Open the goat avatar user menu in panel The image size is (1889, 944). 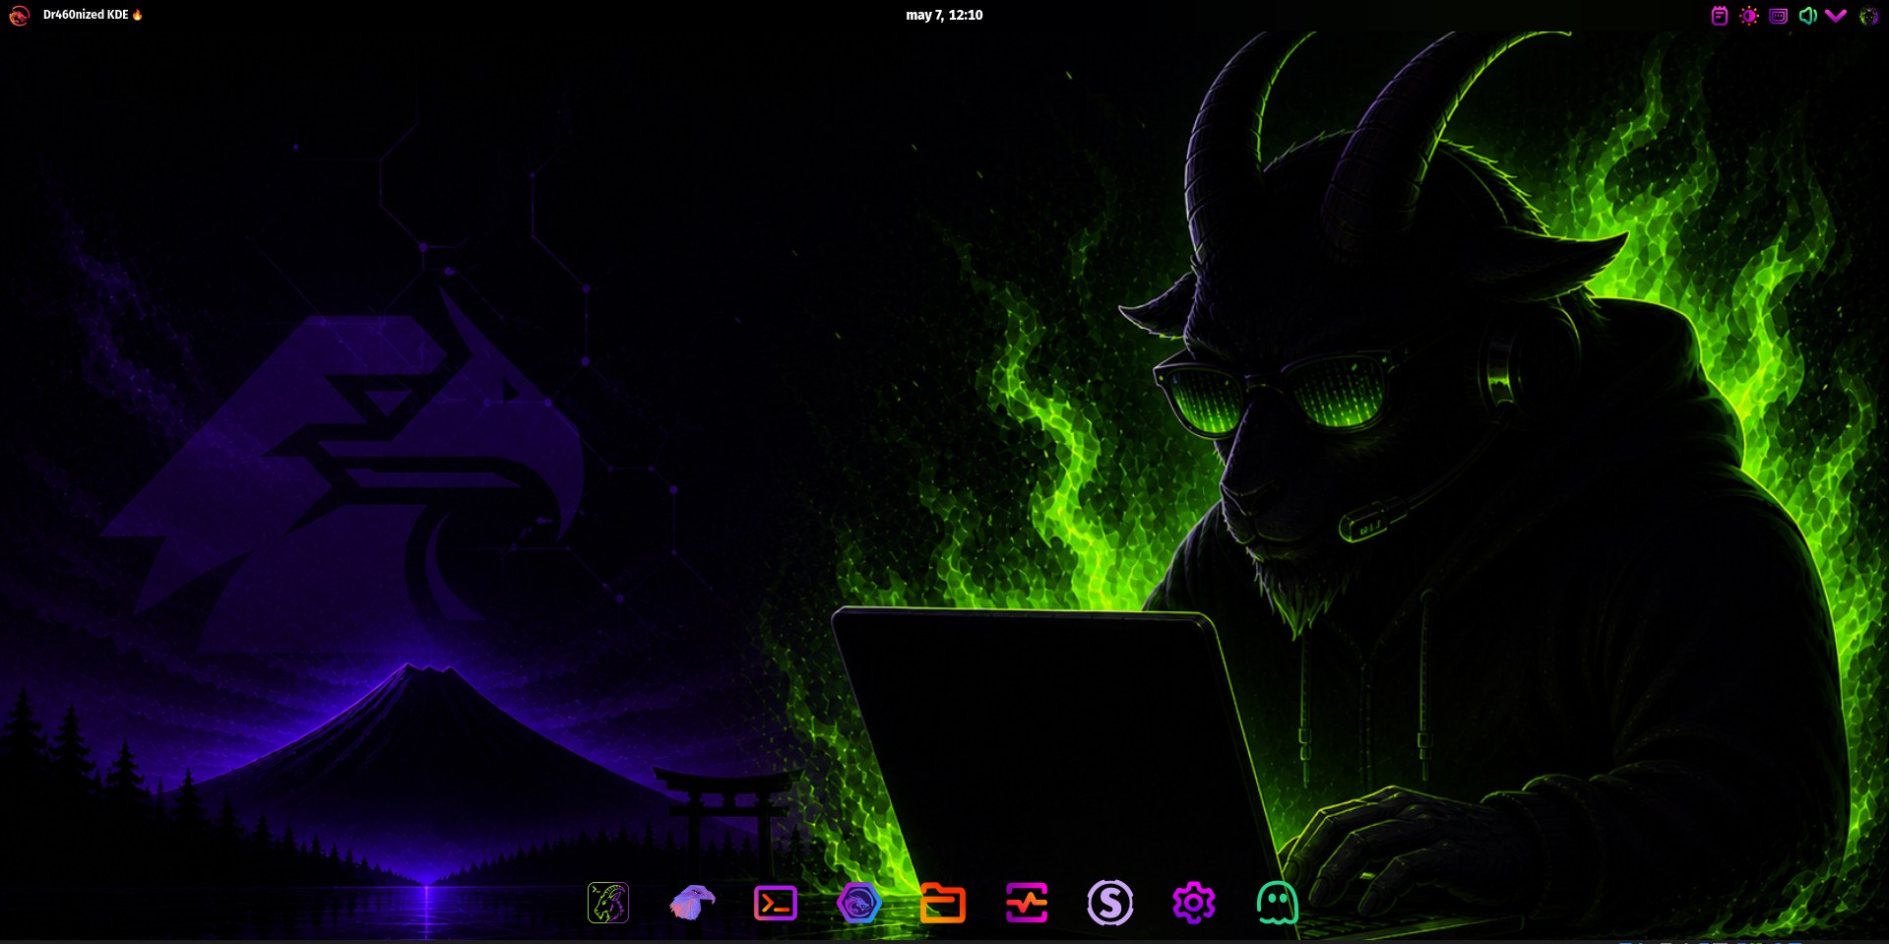click(1868, 16)
